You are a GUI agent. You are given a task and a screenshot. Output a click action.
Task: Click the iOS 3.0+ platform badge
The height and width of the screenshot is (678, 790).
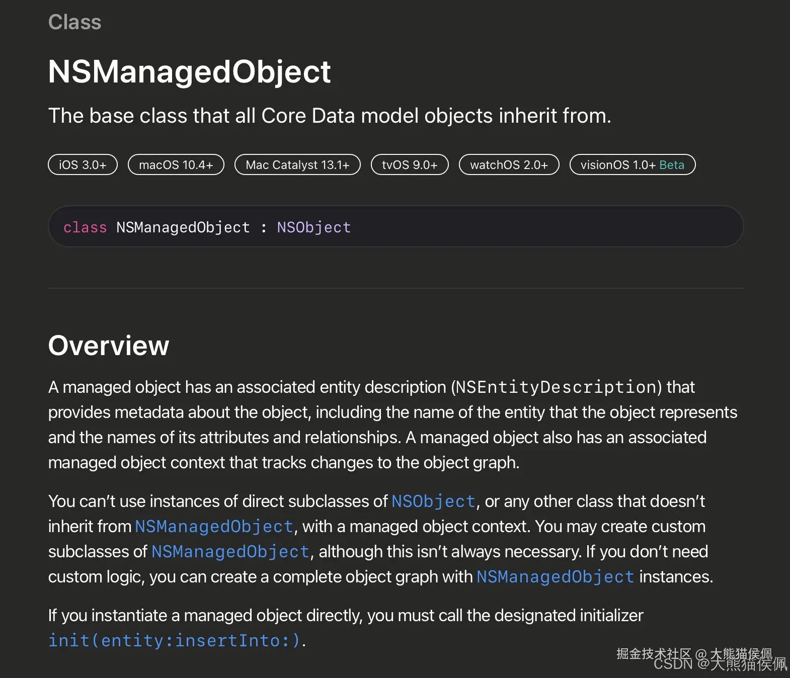(83, 165)
